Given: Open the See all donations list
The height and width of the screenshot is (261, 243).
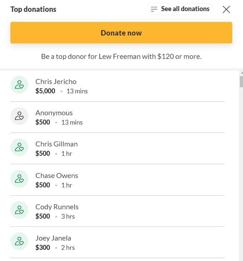Looking at the screenshot, I should [185, 9].
